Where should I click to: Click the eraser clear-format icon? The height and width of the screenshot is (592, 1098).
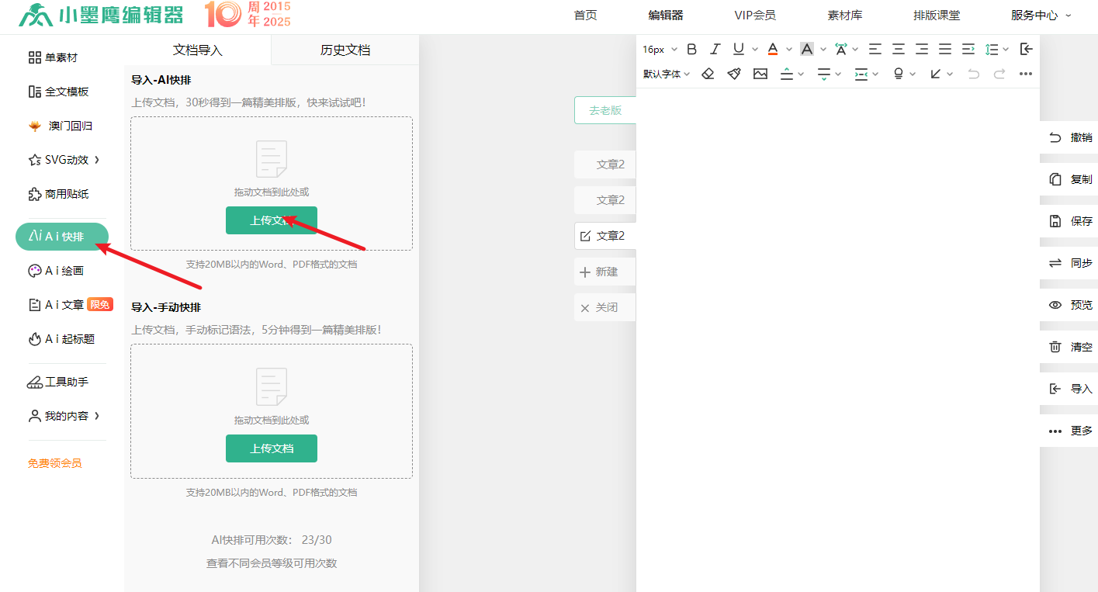(708, 74)
